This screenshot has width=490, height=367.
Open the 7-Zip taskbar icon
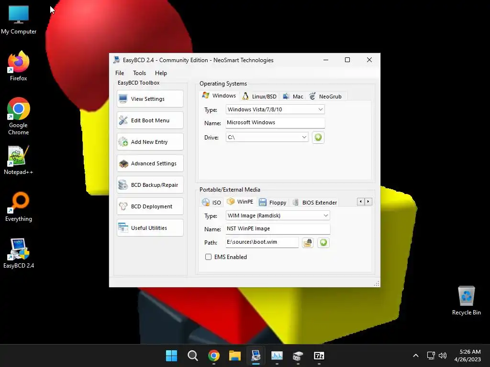click(x=319, y=356)
